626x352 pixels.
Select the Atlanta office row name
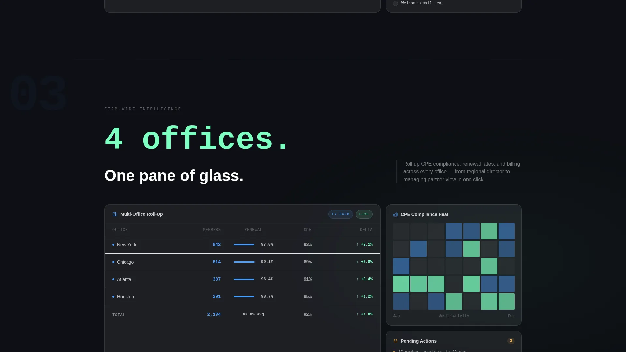(124, 279)
